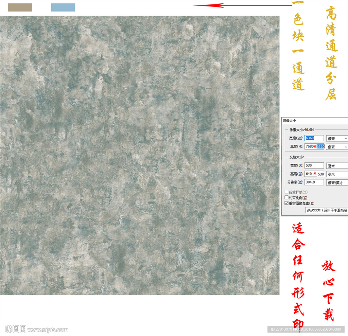Viewport: 348px width, 336px height.
Task: Click the width (宽度) pixel field showing 6360
Action: tap(314, 138)
